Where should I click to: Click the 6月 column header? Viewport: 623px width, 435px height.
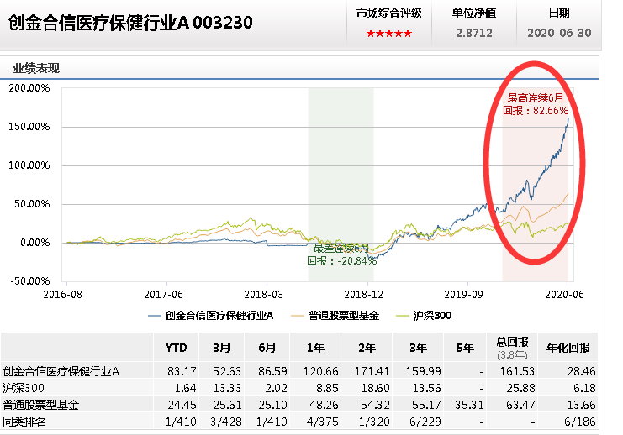[267, 348]
